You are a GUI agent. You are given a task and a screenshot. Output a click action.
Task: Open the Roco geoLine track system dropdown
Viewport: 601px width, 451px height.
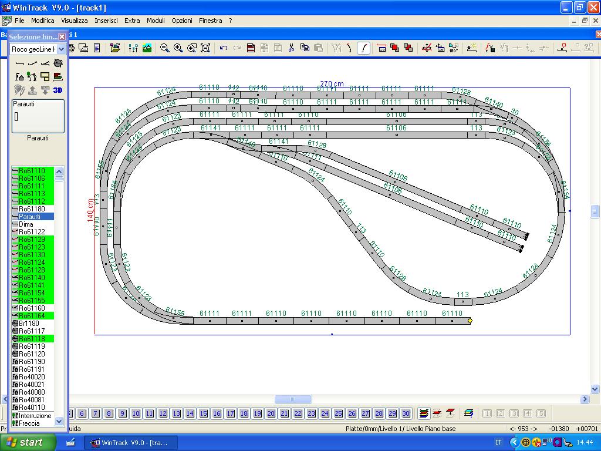[61, 49]
